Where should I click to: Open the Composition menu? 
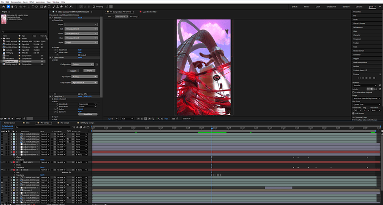(16, 2)
